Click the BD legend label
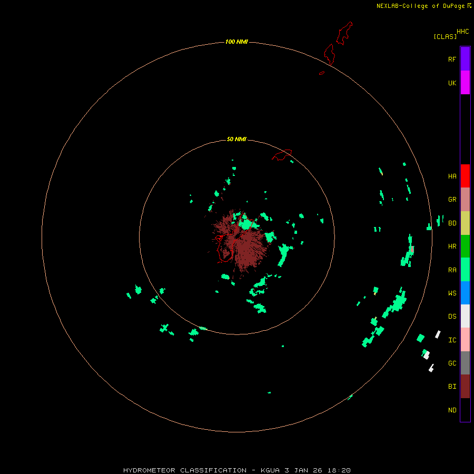The image size is (474, 474). (x=452, y=223)
